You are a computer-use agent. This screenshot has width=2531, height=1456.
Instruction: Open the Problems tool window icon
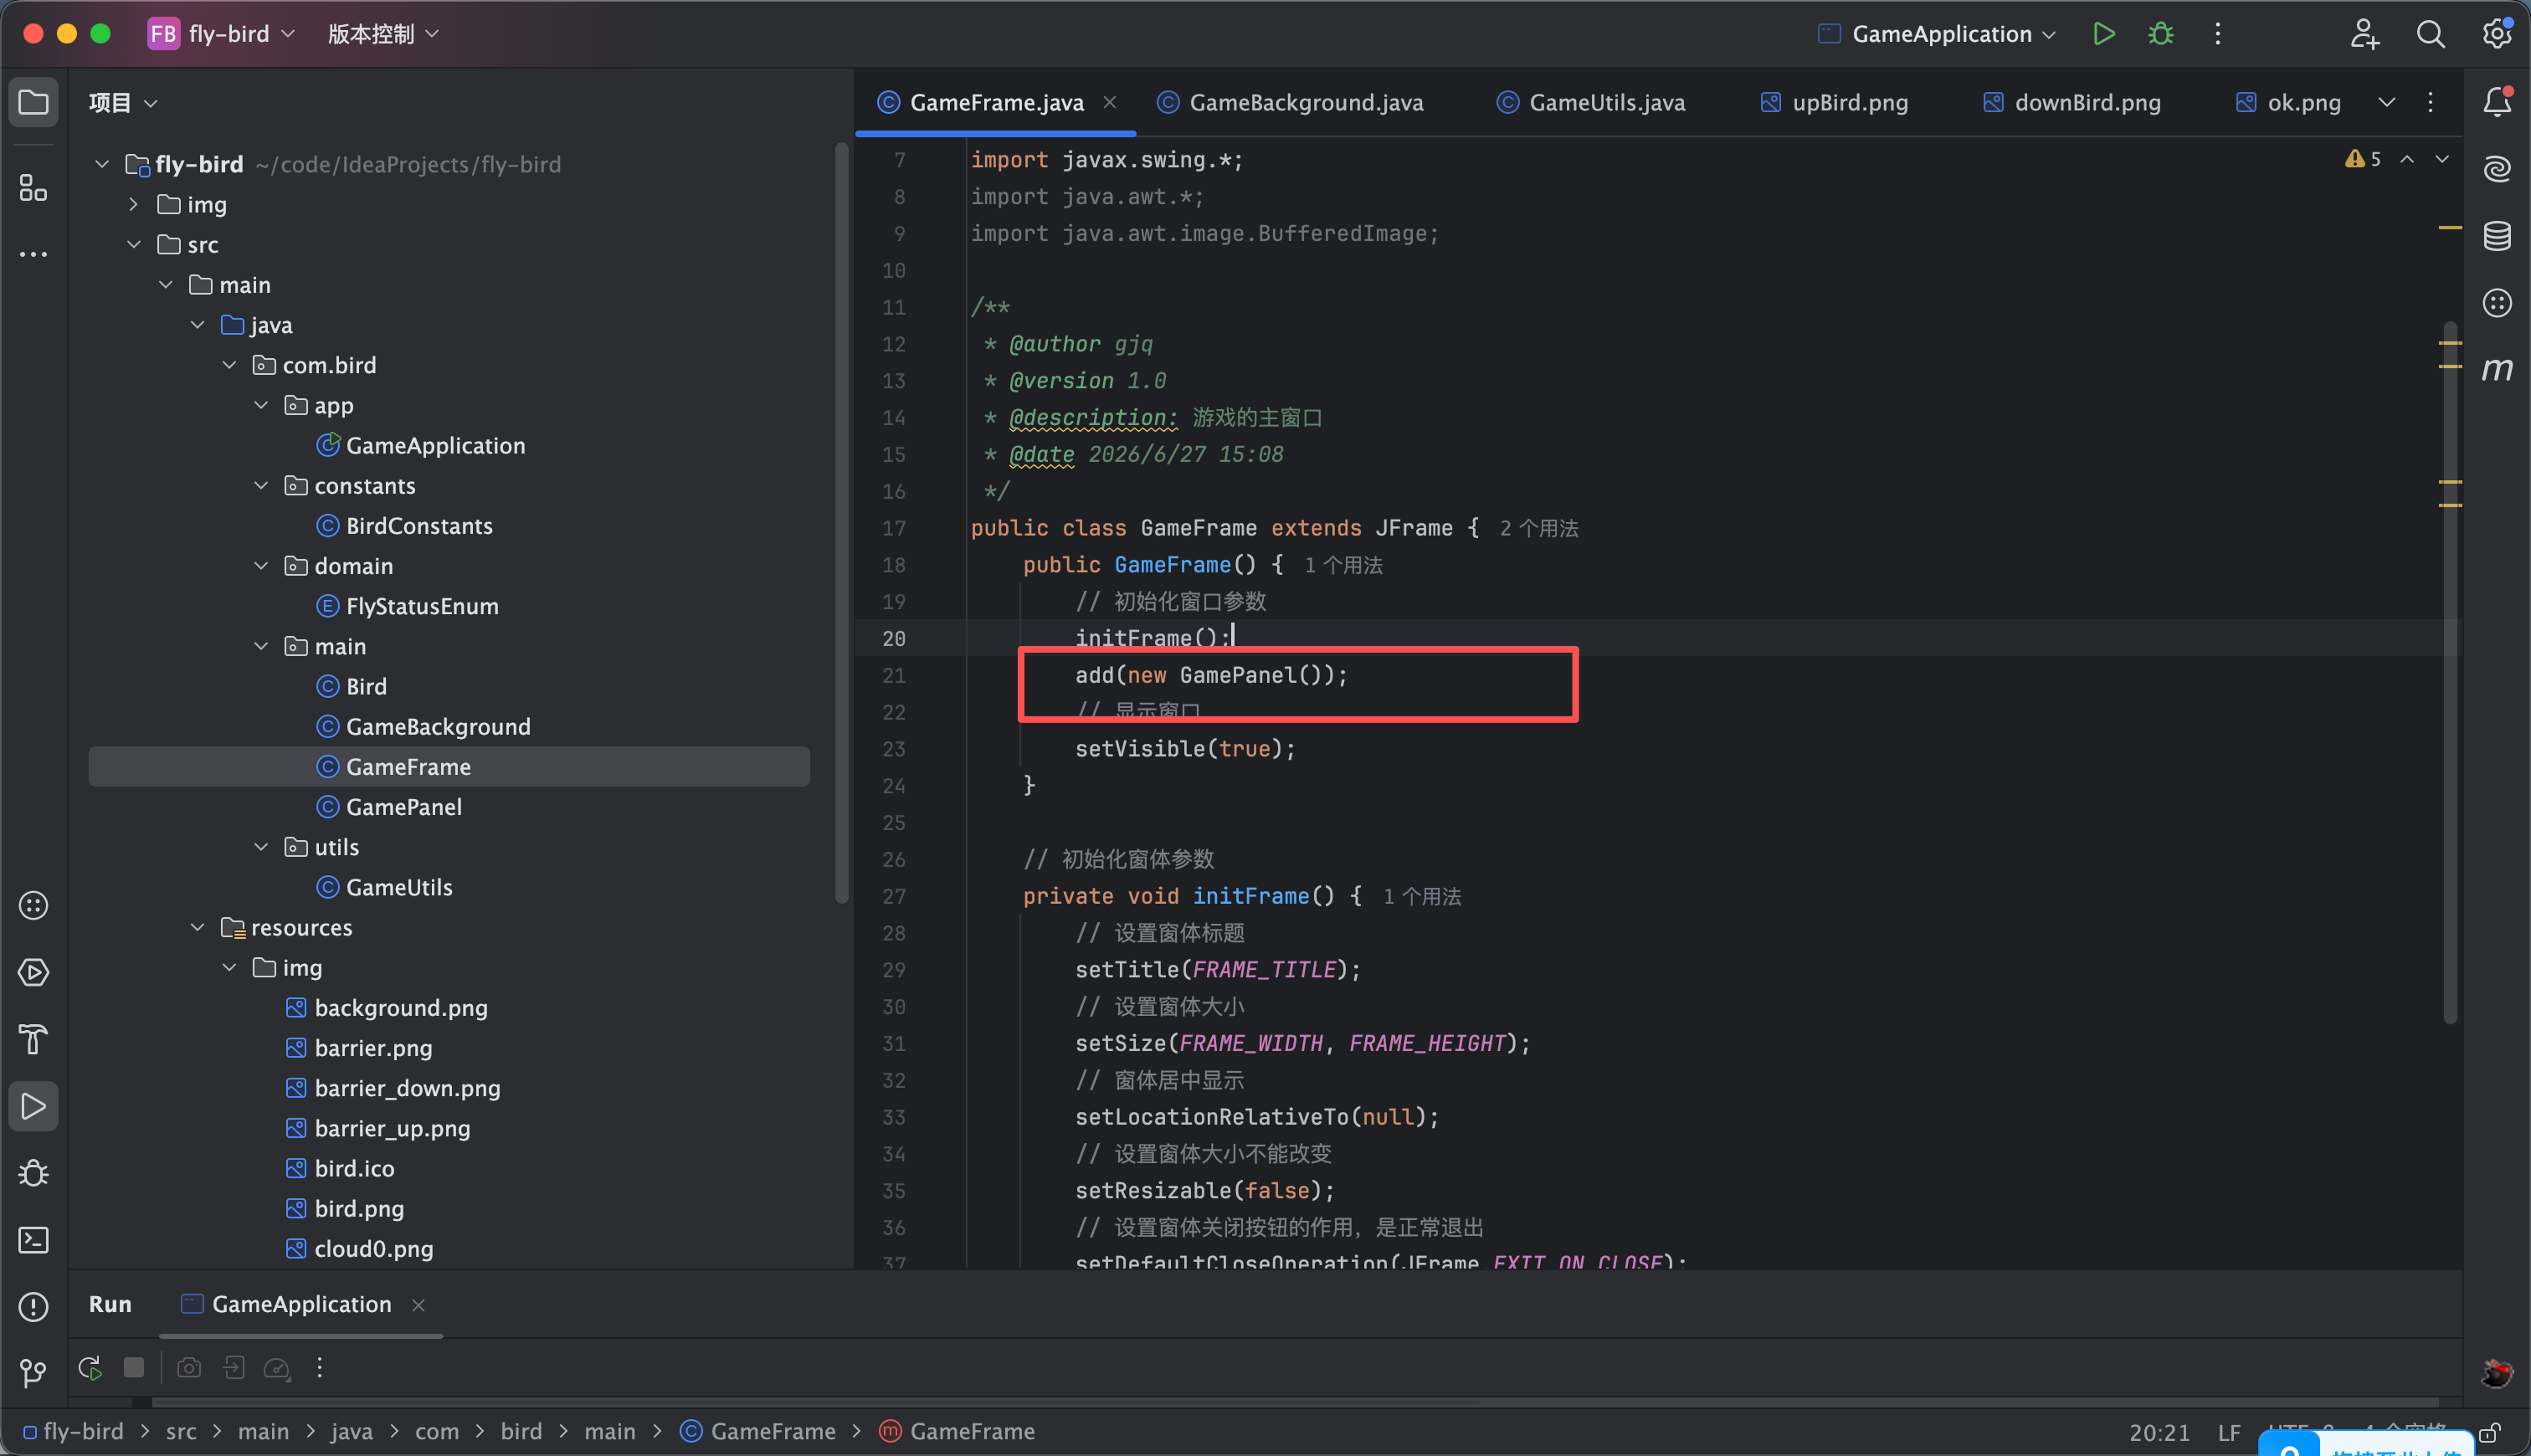pos(34,1307)
